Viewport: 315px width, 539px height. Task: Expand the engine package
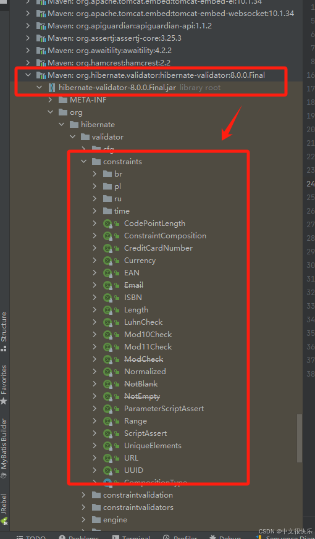(x=83, y=520)
